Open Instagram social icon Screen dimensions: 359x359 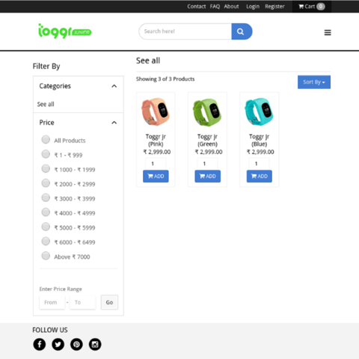tap(95, 344)
